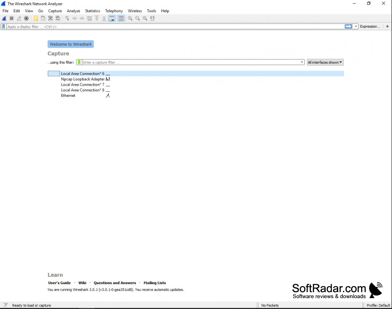This screenshot has height=309, width=392.
Task: Click the resize columns to fit icon
Action: tap(152, 18)
